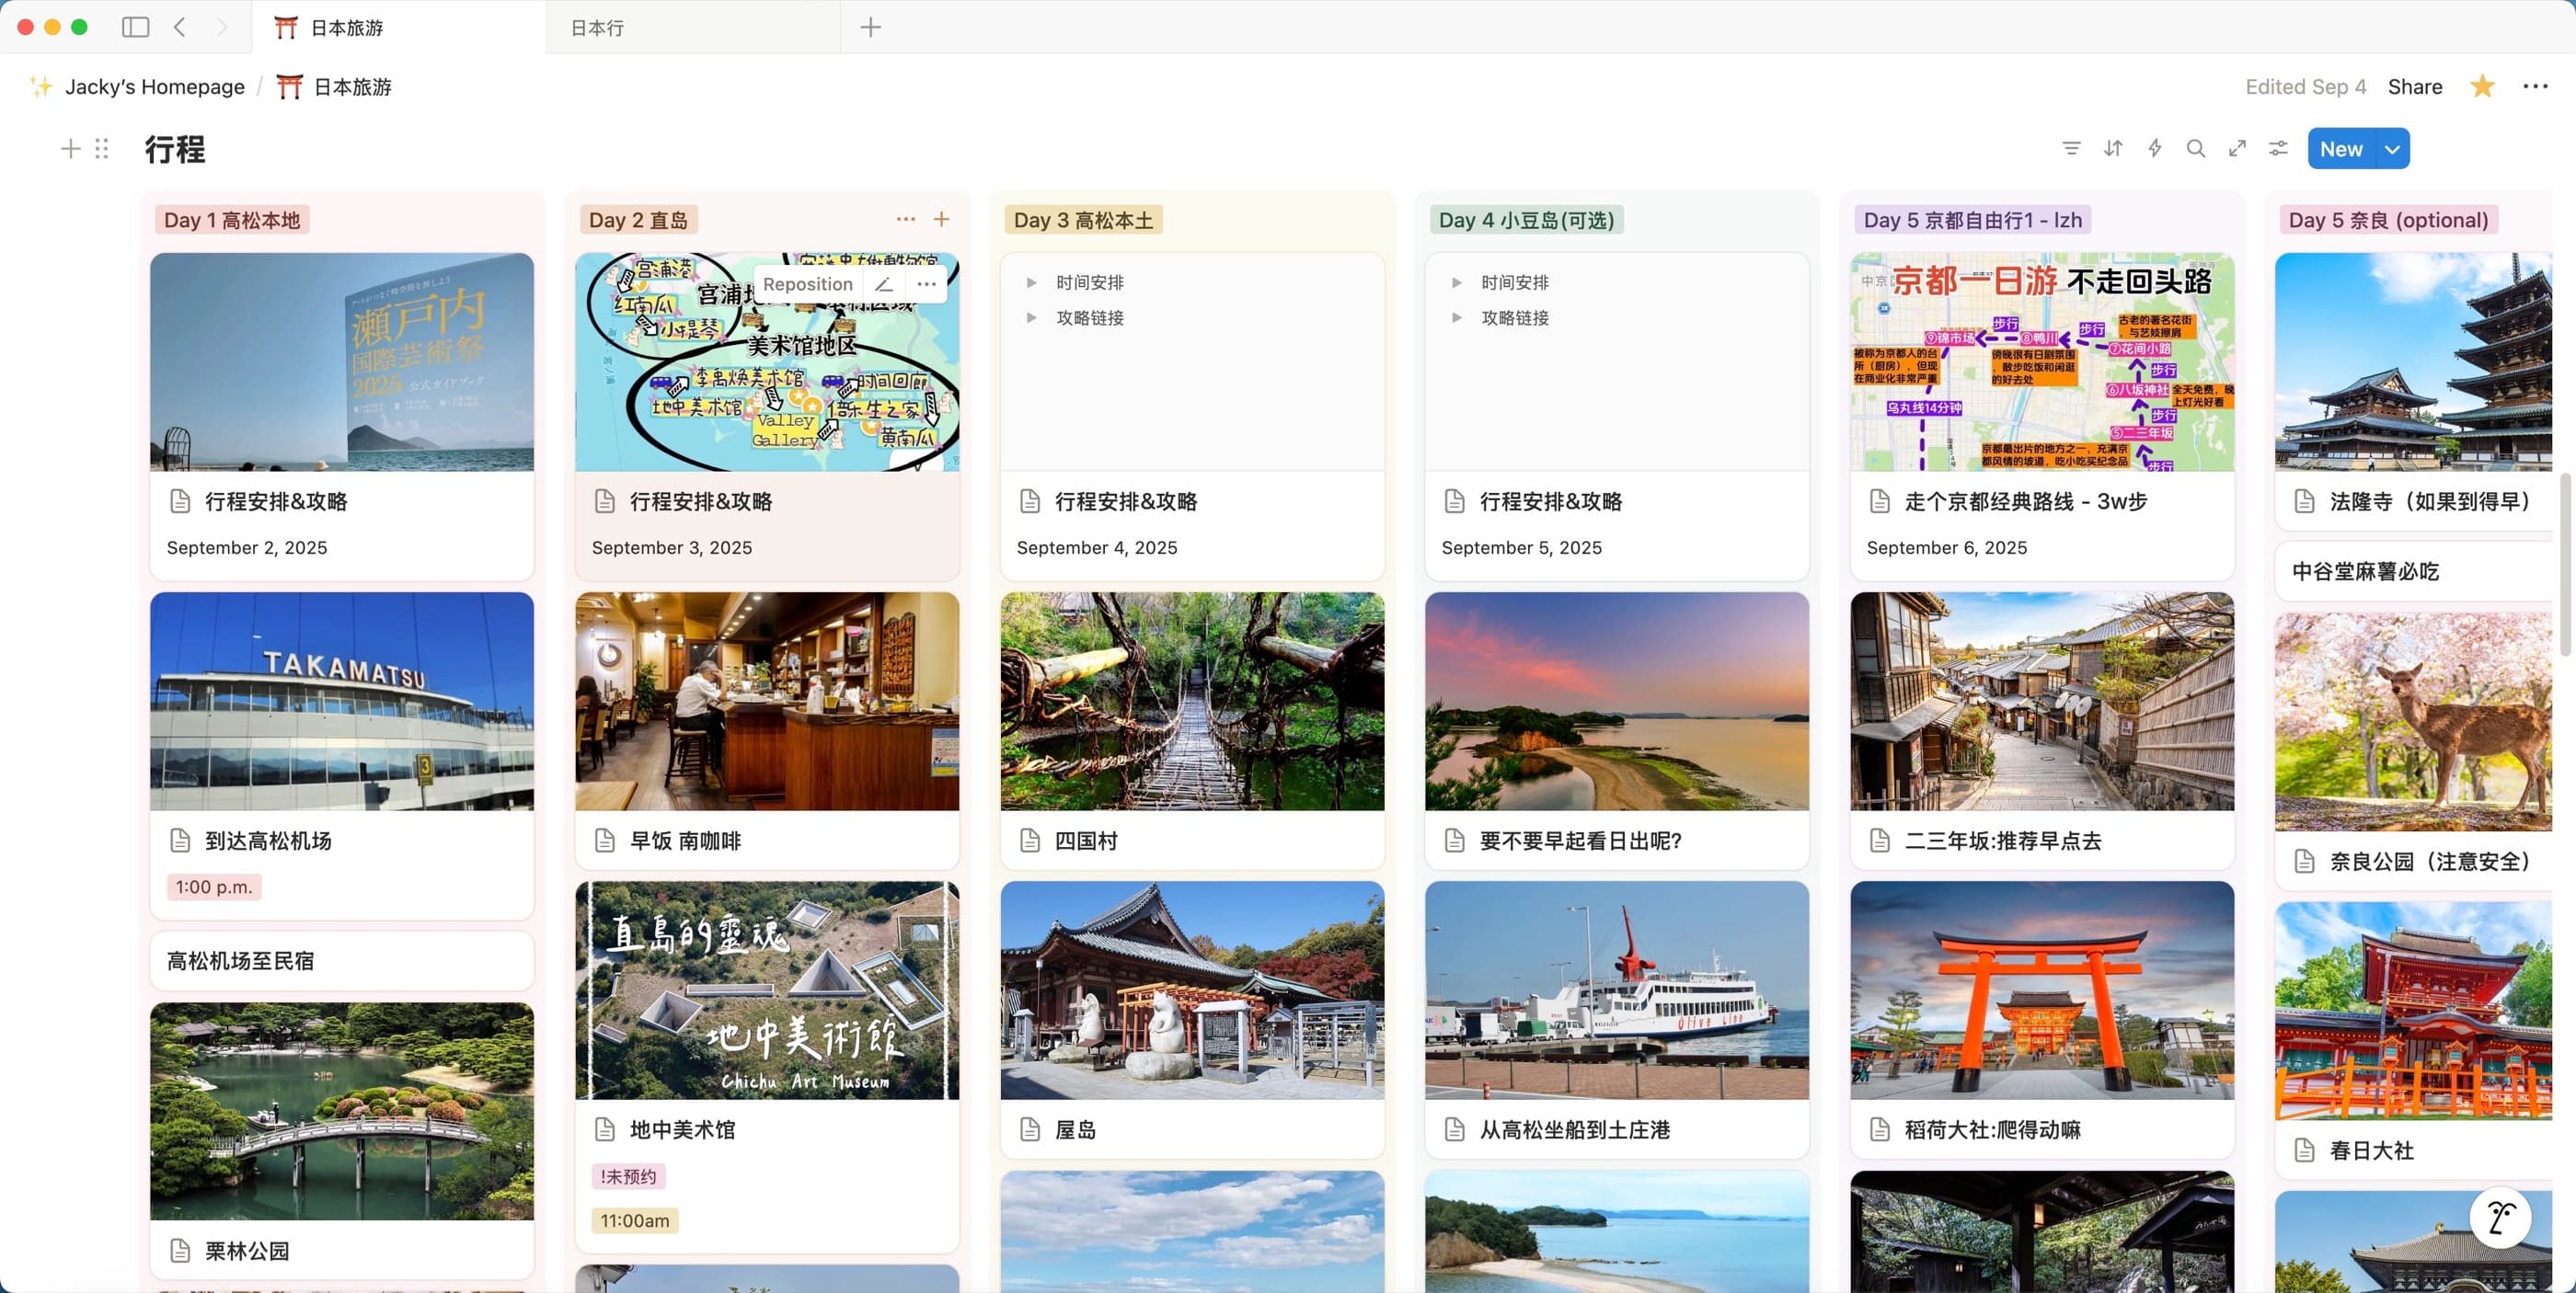The height and width of the screenshot is (1293, 2576).
Task: Create a new entry with New button
Action: click(x=2341, y=149)
